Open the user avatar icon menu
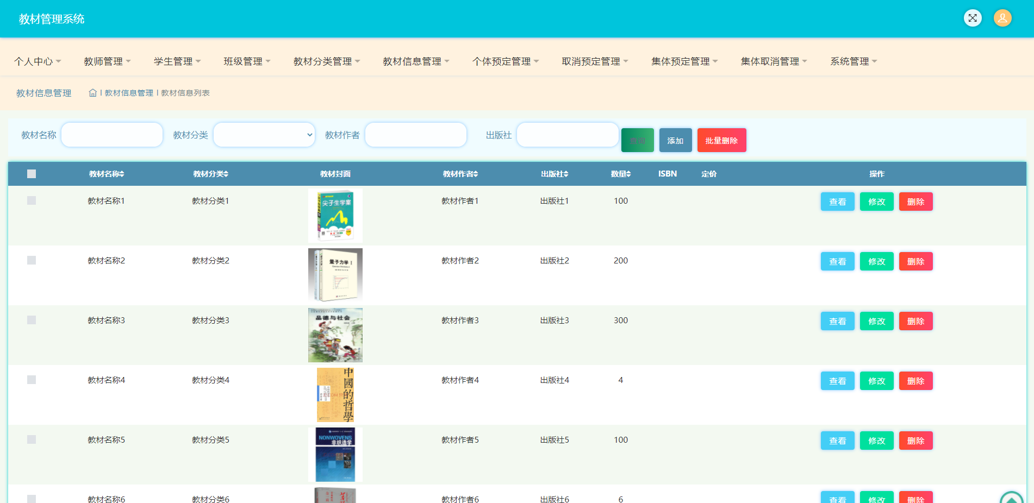Image resolution: width=1034 pixels, height=503 pixels. point(1002,18)
